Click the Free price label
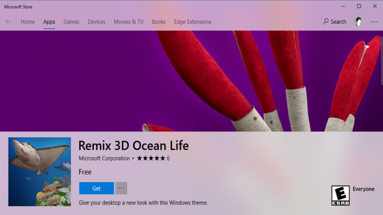The width and height of the screenshot is (383, 215). point(85,172)
